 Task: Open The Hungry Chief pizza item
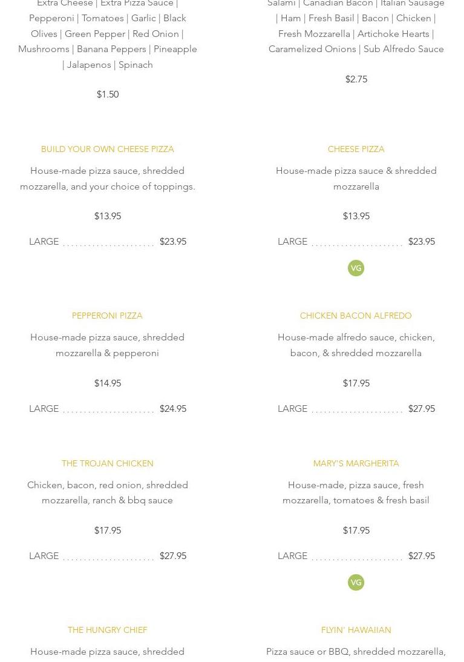[x=107, y=630]
